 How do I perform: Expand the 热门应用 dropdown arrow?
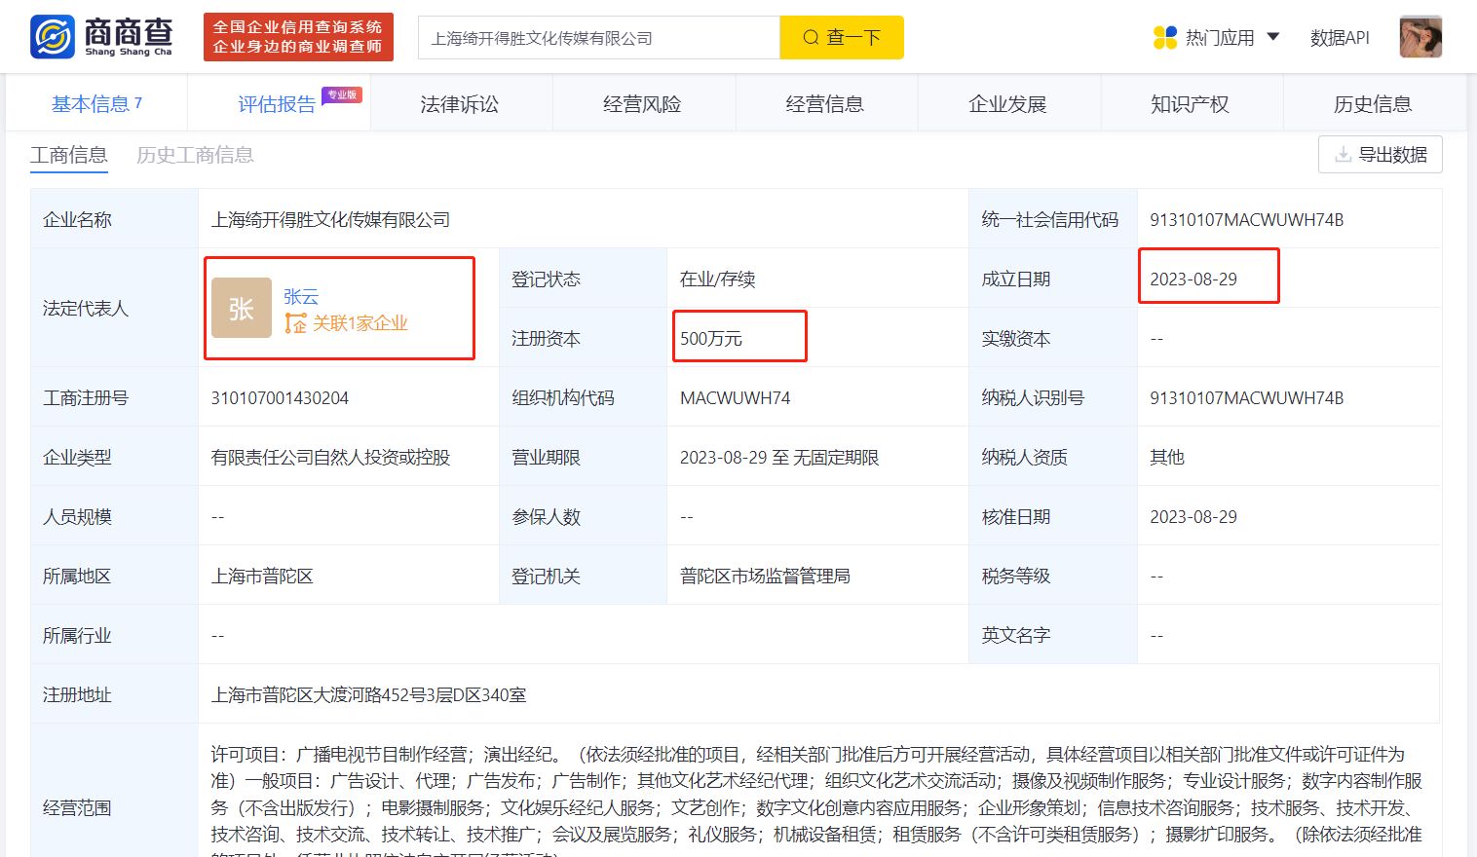tap(1272, 37)
